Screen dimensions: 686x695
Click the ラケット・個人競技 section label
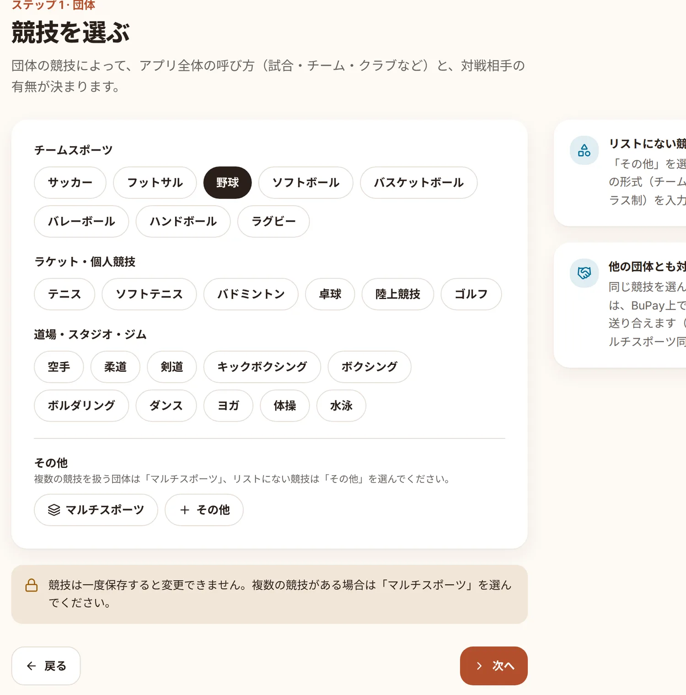pos(85,262)
